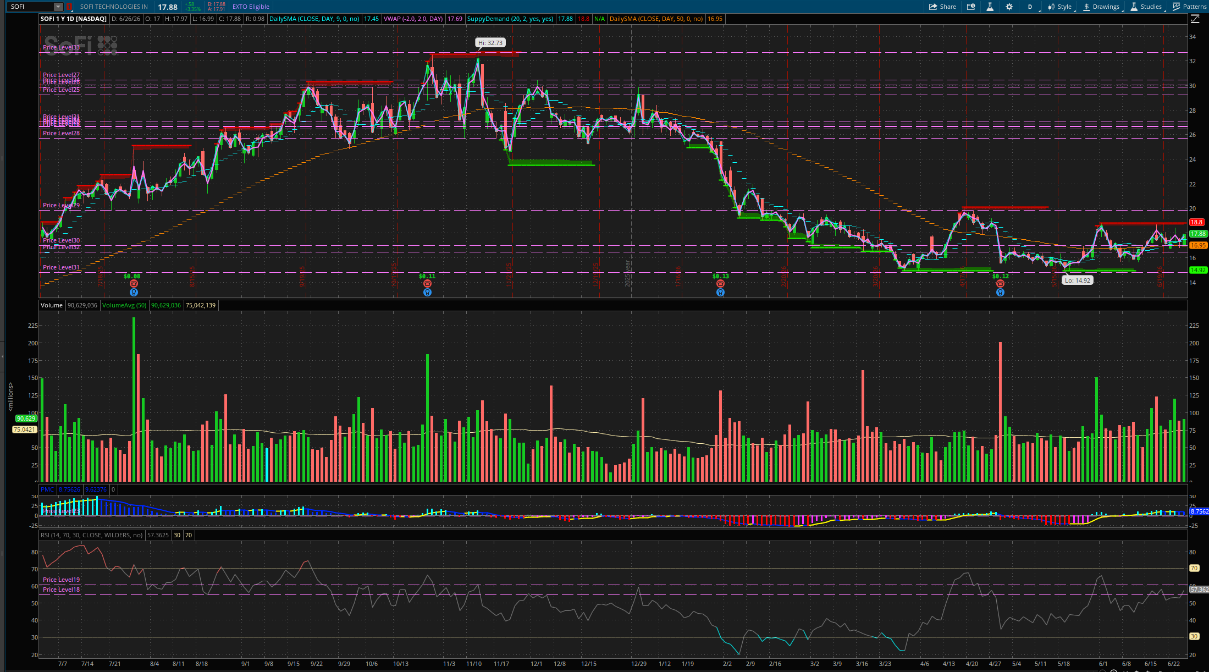Viewport: 1209px width, 672px height.
Task: Click the PMC study label
Action: 47,489
